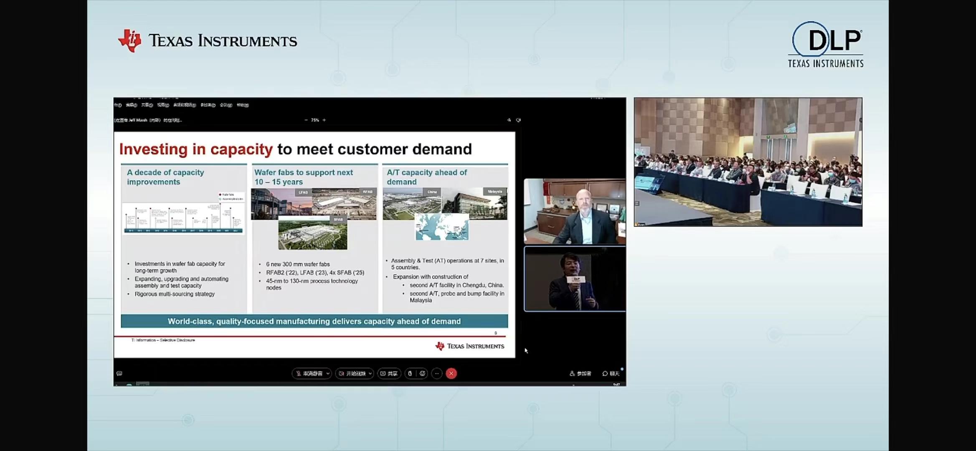
Task: Open the 共享(S) share menu
Action: [147, 105]
